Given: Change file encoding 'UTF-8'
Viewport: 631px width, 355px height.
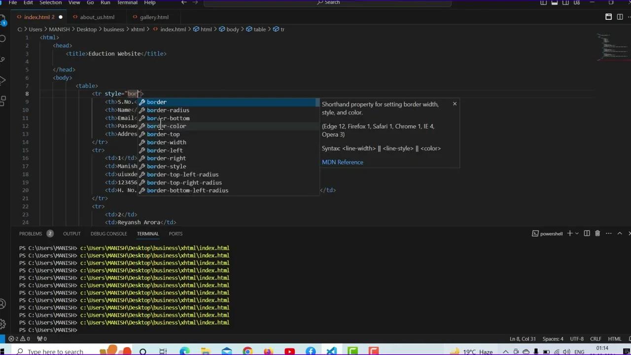Looking at the screenshot, I should click(x=576, y=339).
